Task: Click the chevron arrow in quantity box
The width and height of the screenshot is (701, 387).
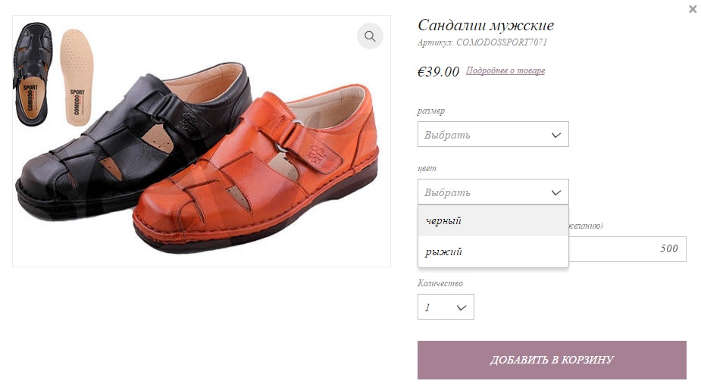Action: [462, 307]
